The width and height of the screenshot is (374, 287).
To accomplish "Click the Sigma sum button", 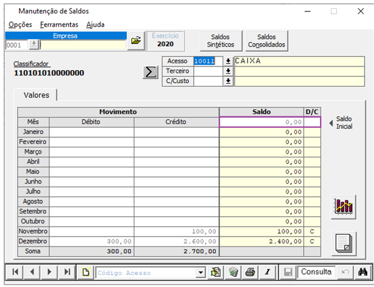I will [x=151, y=72].
